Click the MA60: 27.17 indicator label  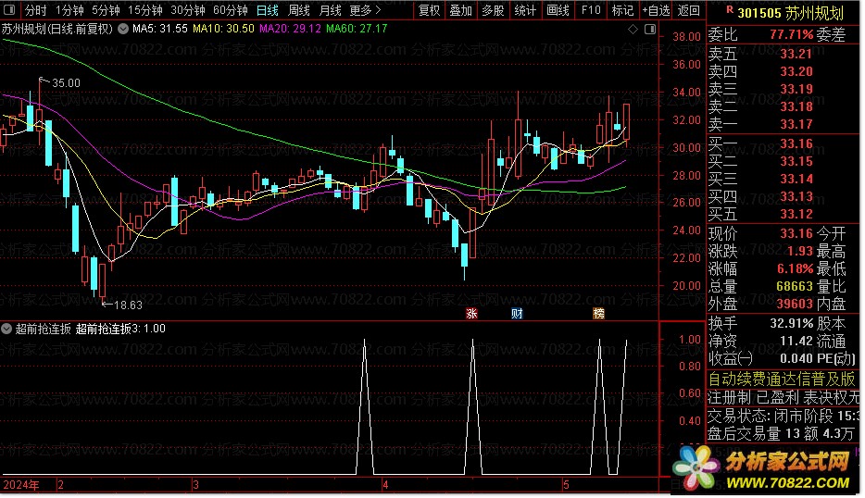(357, 29)
